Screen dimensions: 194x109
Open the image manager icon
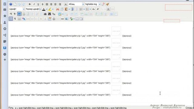pos(67,19)
